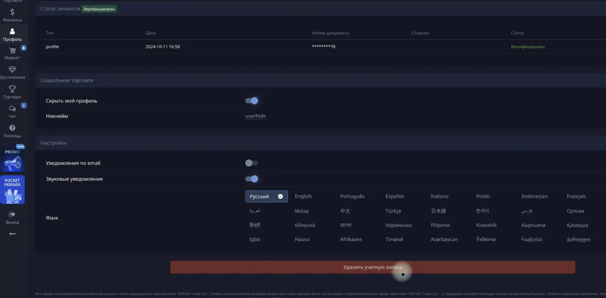Open the Chat speech bubble icon
Viewport: 606px width, 298px height.
click(12, 108)
